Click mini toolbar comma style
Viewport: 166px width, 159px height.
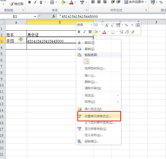click(132, 25)
